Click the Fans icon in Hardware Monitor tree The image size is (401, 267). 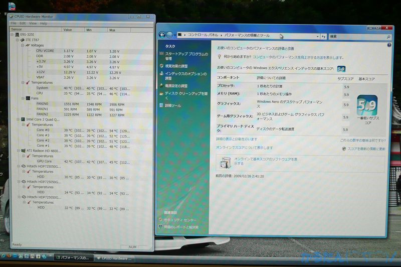tap(28, 98)
